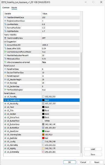Edit the PanelDragIcon symbol value
105x165 pixels.
(x=60, y=76)
